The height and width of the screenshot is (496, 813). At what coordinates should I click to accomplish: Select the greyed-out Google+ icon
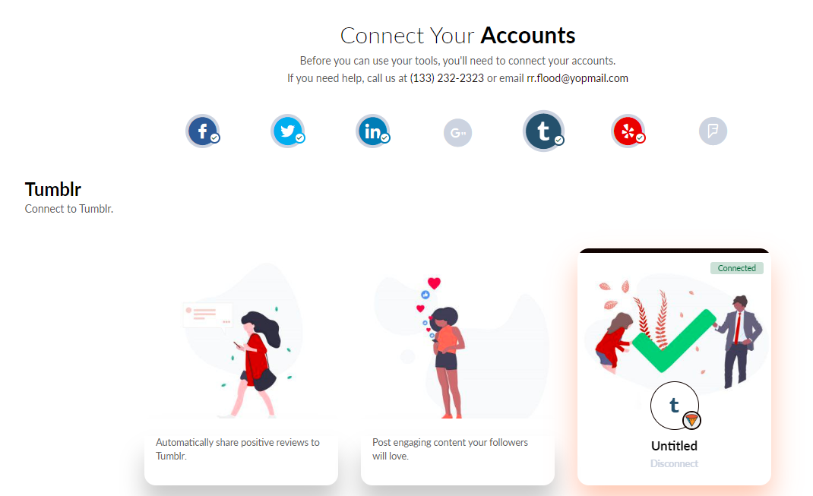[x=458, y=133]
